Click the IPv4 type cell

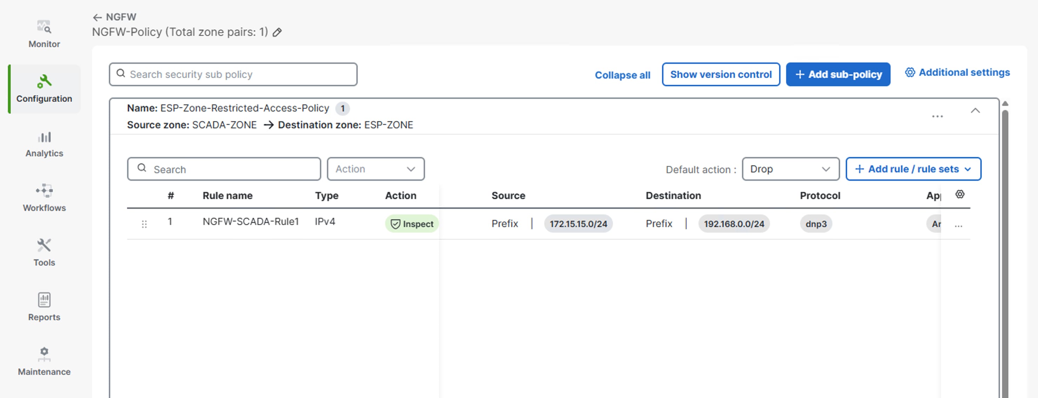click(x=325, y=222)
